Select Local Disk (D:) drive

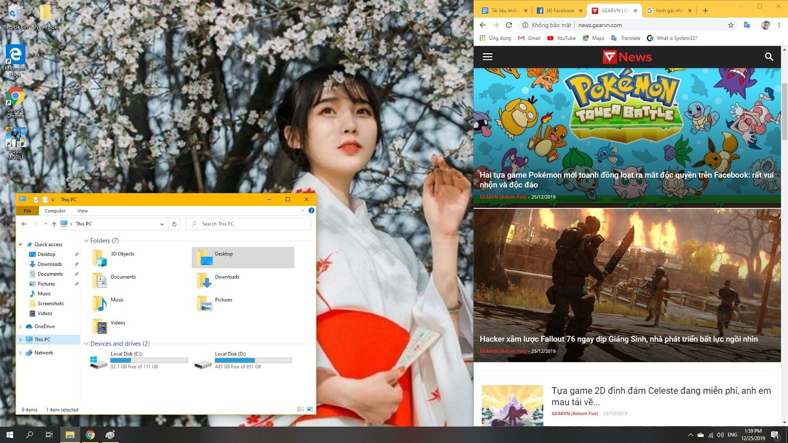(243, 360)
